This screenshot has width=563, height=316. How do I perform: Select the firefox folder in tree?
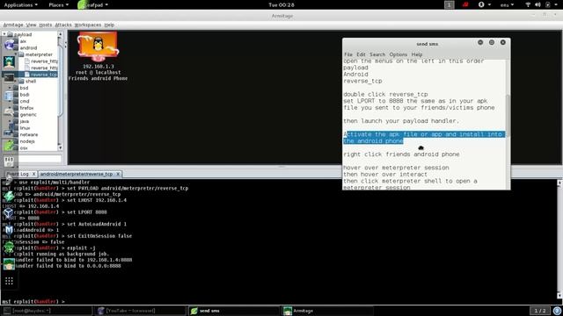point(26,108)
